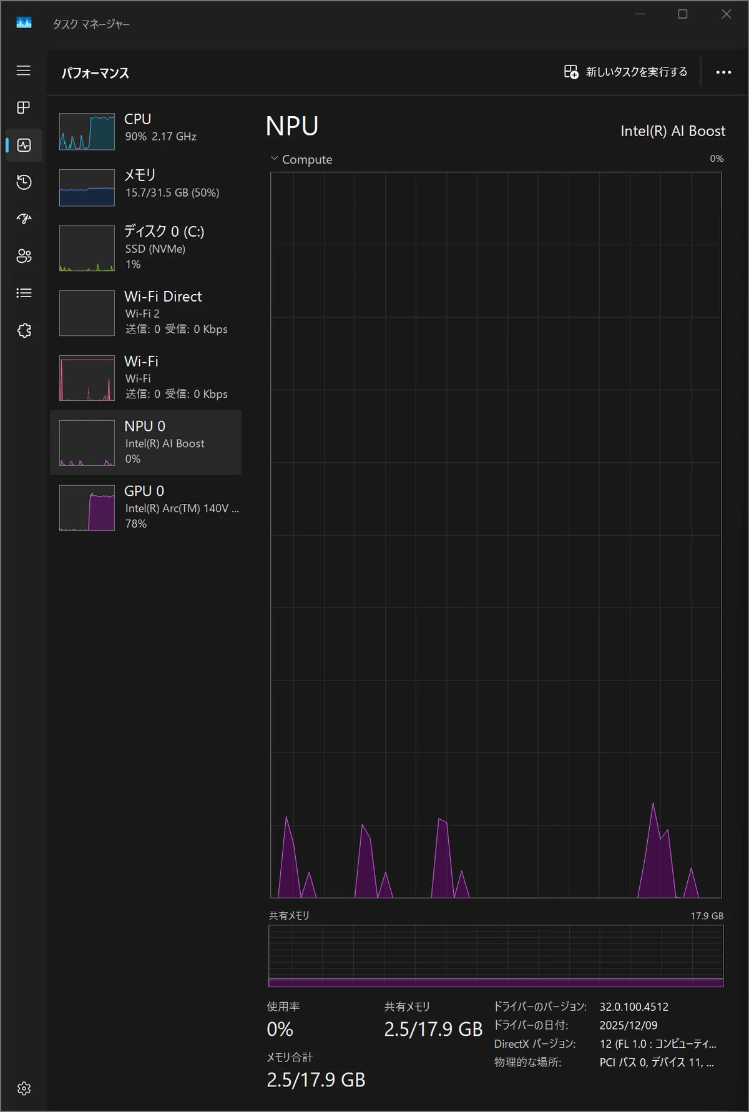Open App history page icon
The image size is (749, 1112).
click(24, 182)
